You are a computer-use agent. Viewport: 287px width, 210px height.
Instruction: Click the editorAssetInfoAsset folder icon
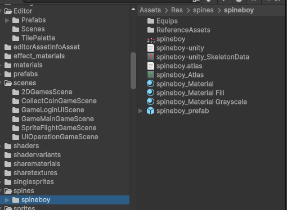pyautogui.click(x=8, y=47)
